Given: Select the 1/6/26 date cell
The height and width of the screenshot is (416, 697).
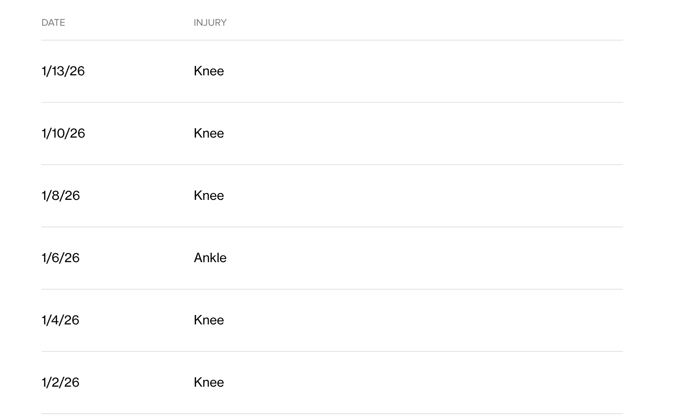Looking at the screenshot, I should [x=60, y=258].
